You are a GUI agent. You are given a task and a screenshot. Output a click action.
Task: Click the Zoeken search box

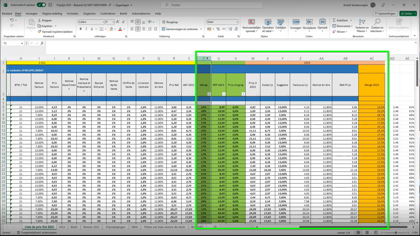[212, 5]
